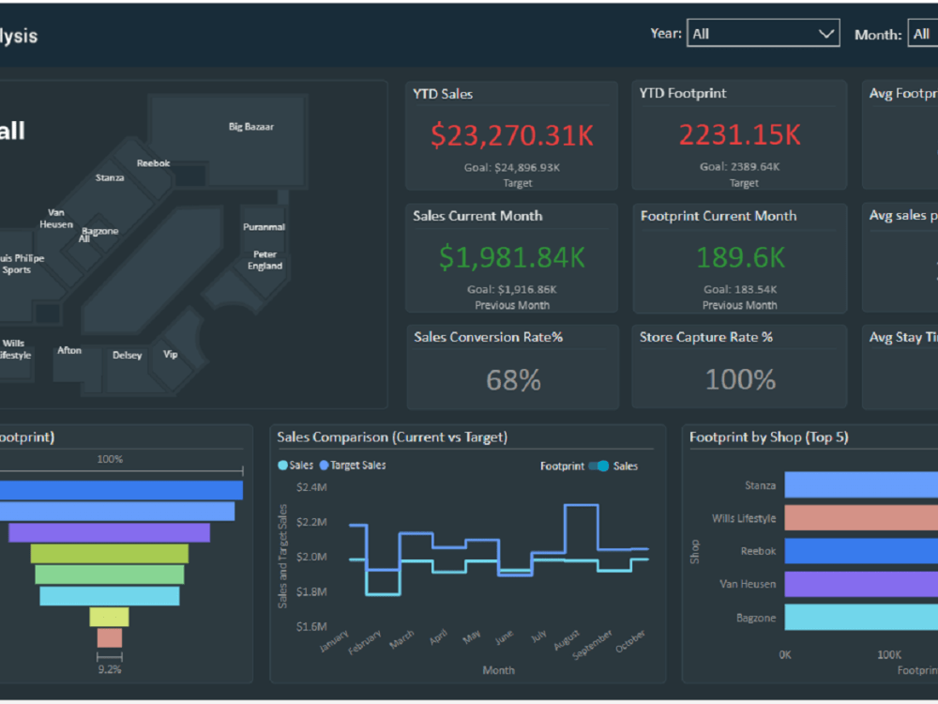
Task: Select the Sales Conversion Rate card
Action: [512, 366]
